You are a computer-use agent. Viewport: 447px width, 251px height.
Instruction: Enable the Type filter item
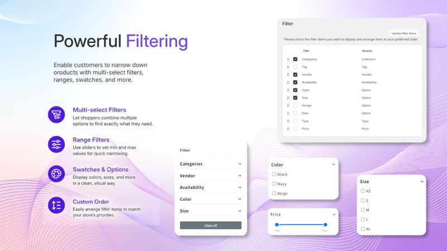point(296,121)
